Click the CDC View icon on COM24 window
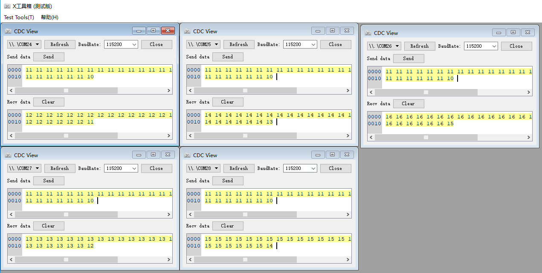This screenshot has width=542, height=273. coord(8,31)
